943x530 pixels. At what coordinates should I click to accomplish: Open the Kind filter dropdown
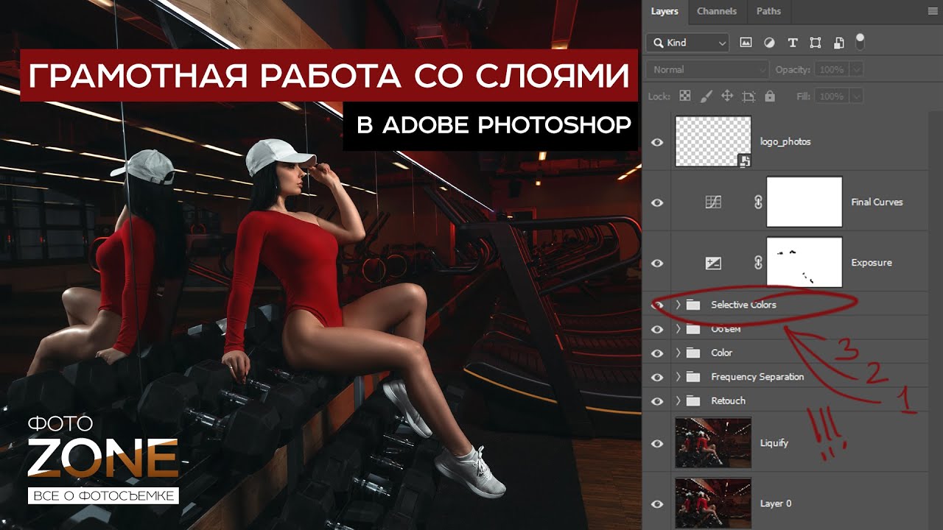click(687, 43)
